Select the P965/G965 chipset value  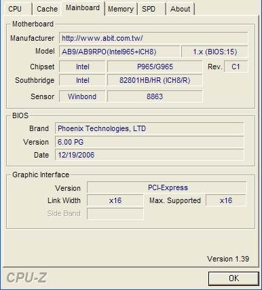tap(155, 67)
